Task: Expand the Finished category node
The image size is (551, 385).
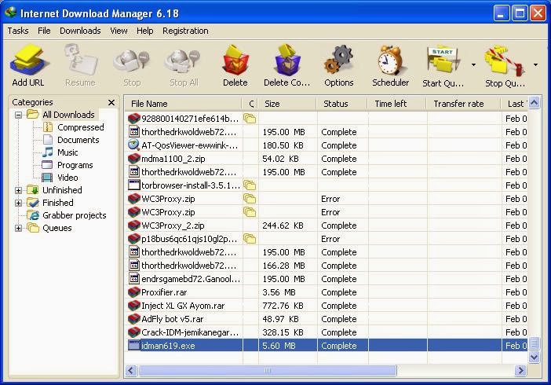Action: pos(18,203)
